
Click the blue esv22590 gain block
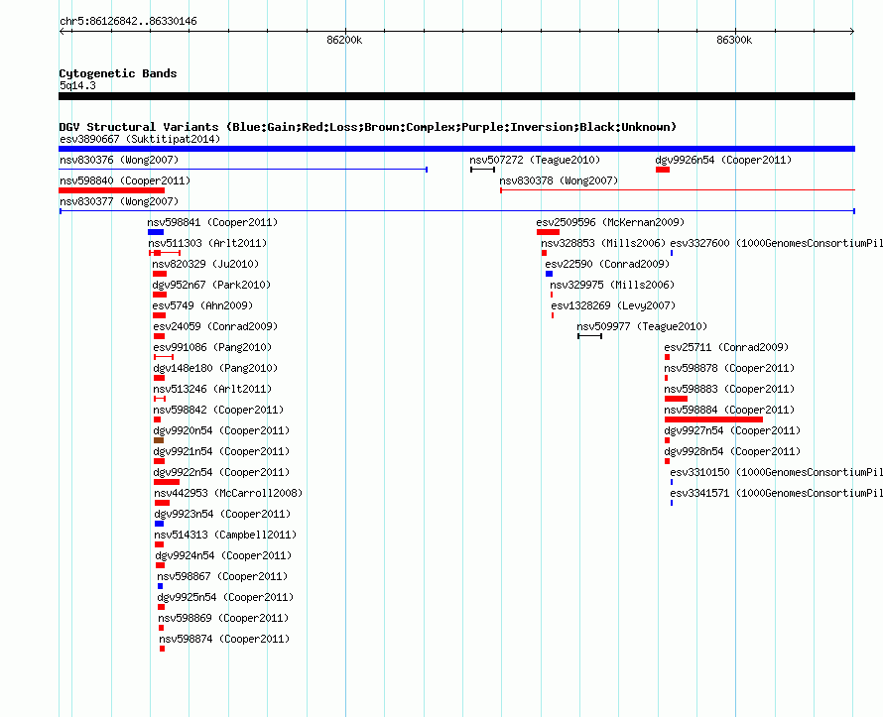pyautogui.click(x=549, y=274)
